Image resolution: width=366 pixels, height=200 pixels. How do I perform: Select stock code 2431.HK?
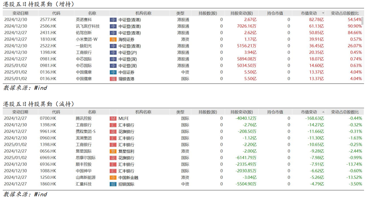pyautogui.click(x=48, y=33)
